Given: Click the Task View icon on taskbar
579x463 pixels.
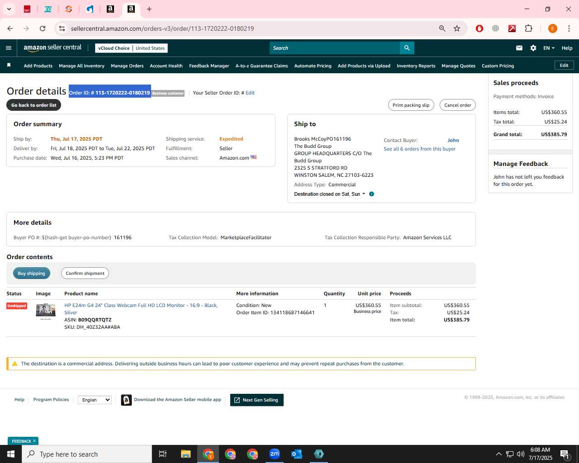Looking at the screenshot, I should pos(163,454).
